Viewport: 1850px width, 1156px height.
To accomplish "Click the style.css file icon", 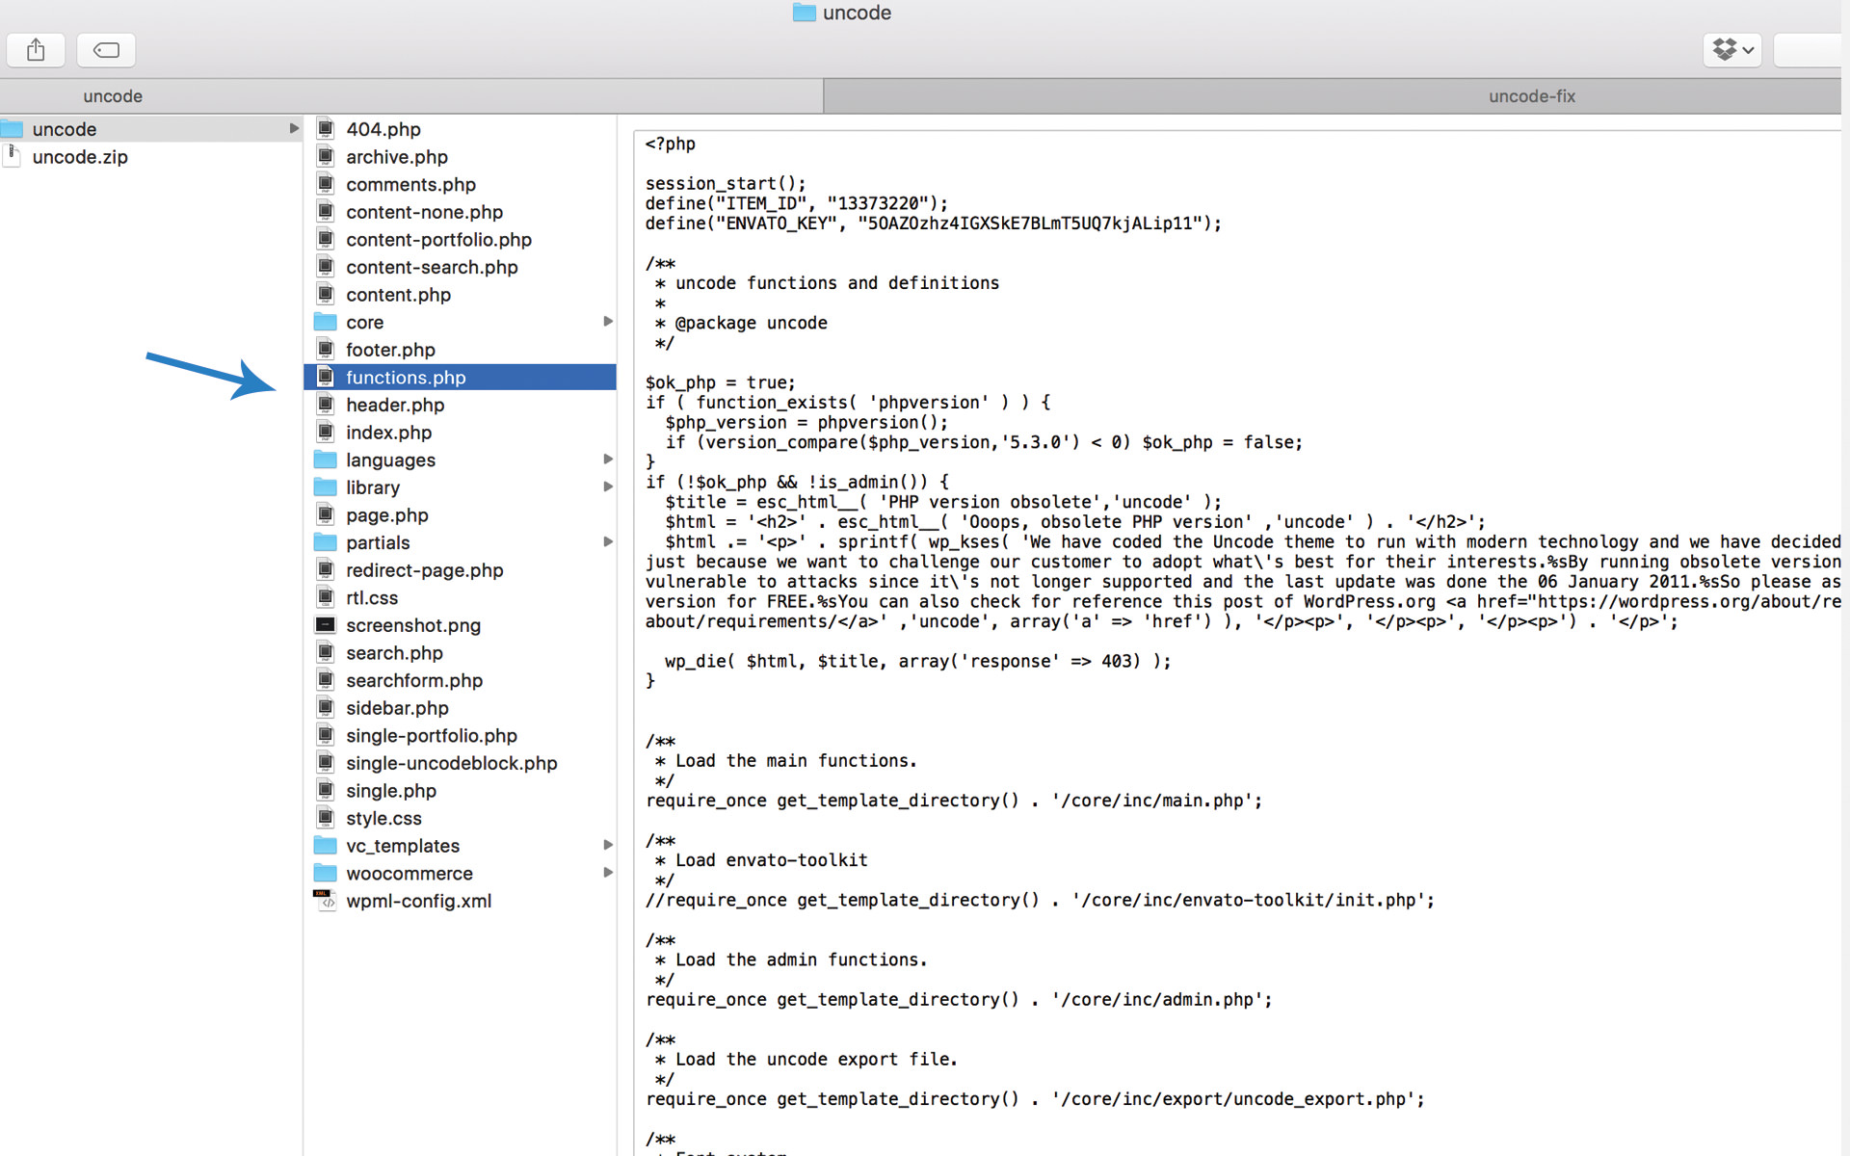I will pos(326,818).
